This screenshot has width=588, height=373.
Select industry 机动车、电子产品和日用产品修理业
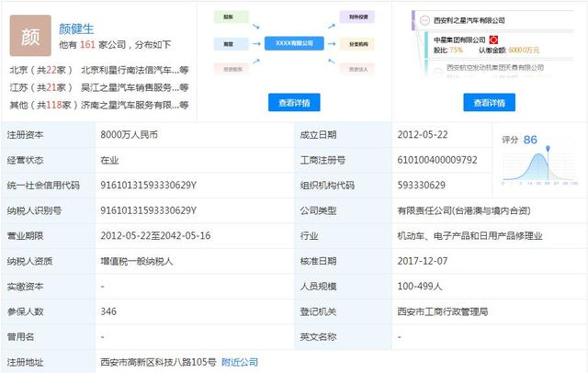point(469,236)
